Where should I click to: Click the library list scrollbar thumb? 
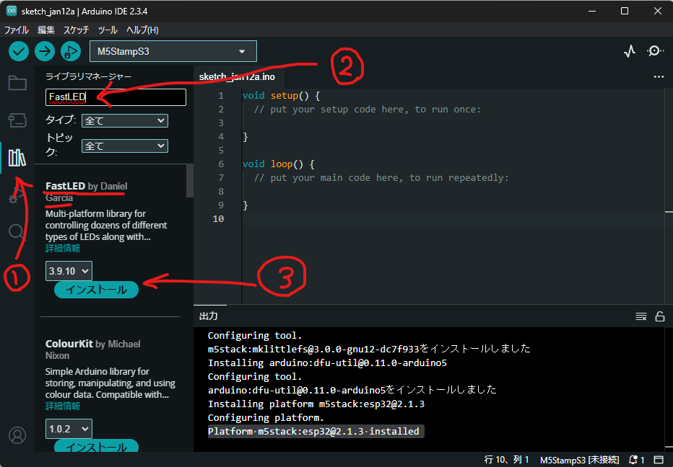coord(189,181)
